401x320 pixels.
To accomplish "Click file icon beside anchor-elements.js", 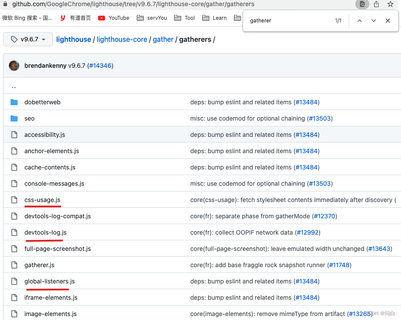I will [x=15, y=151].
